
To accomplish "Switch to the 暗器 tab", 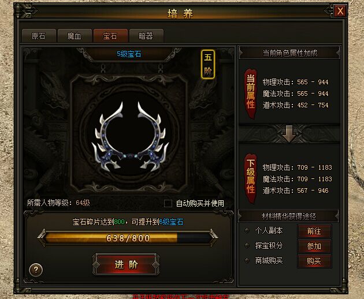I will 146,36.
